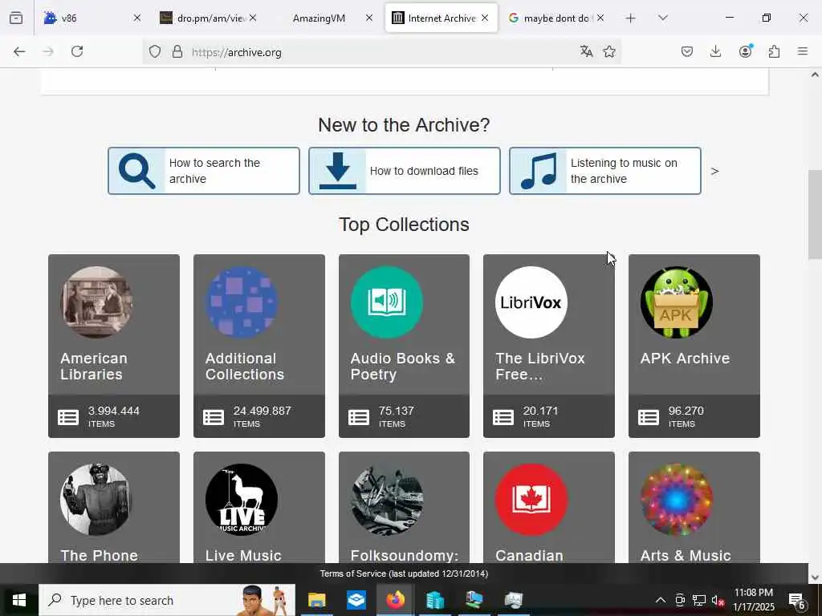Click the muted volume tray icon
Image resolution: width=822 pixels, height=616 pixels.
718,600
